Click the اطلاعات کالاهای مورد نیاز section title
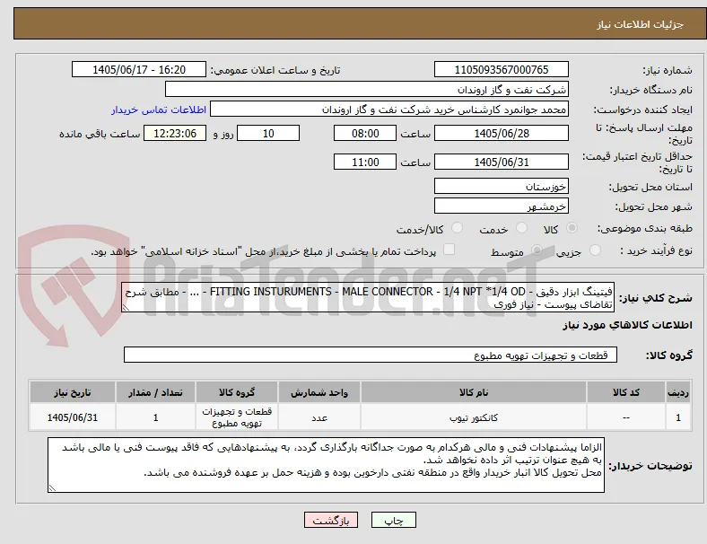Image resolution: width=707 pixels, height=544 pixels. pyautogui.click(x=627, y=325)
